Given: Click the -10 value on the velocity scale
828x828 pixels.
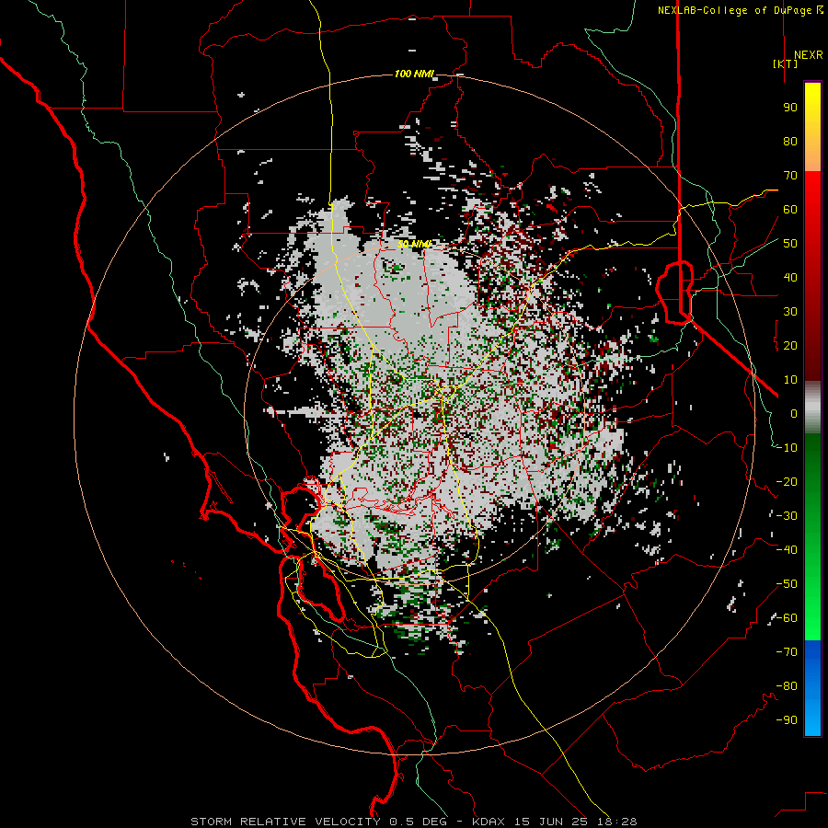Looking at the screenshot, I should coord(787,448).
